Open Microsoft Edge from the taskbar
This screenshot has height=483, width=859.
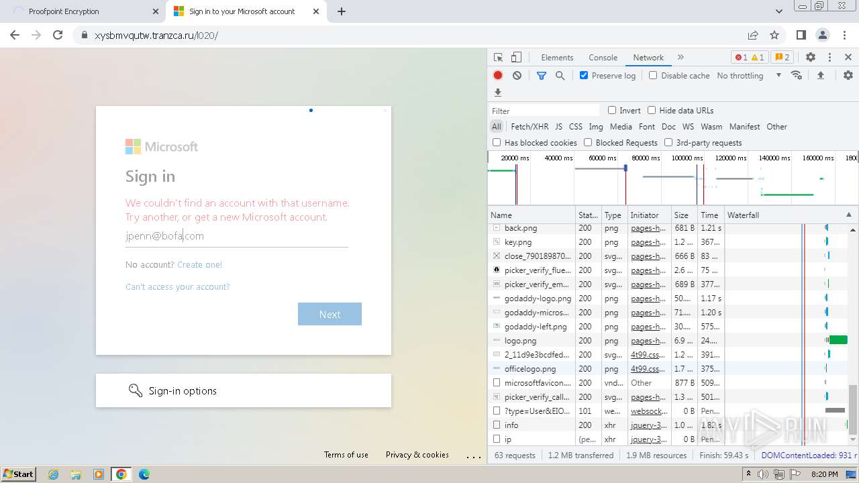[144, 474]
